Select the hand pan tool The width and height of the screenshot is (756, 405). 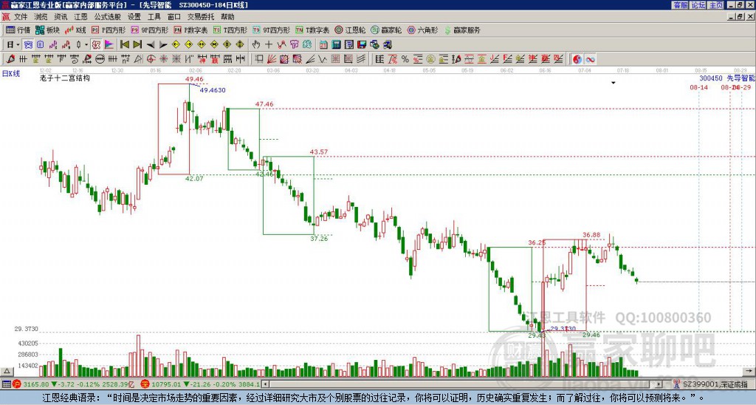pos(256,44)
